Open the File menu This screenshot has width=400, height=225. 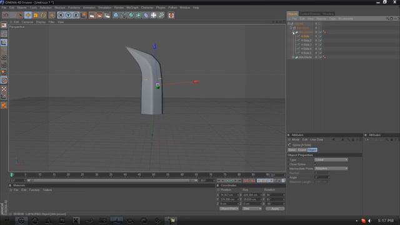4,7
